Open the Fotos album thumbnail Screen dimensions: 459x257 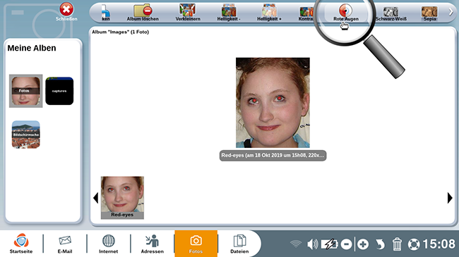[25, 91]
